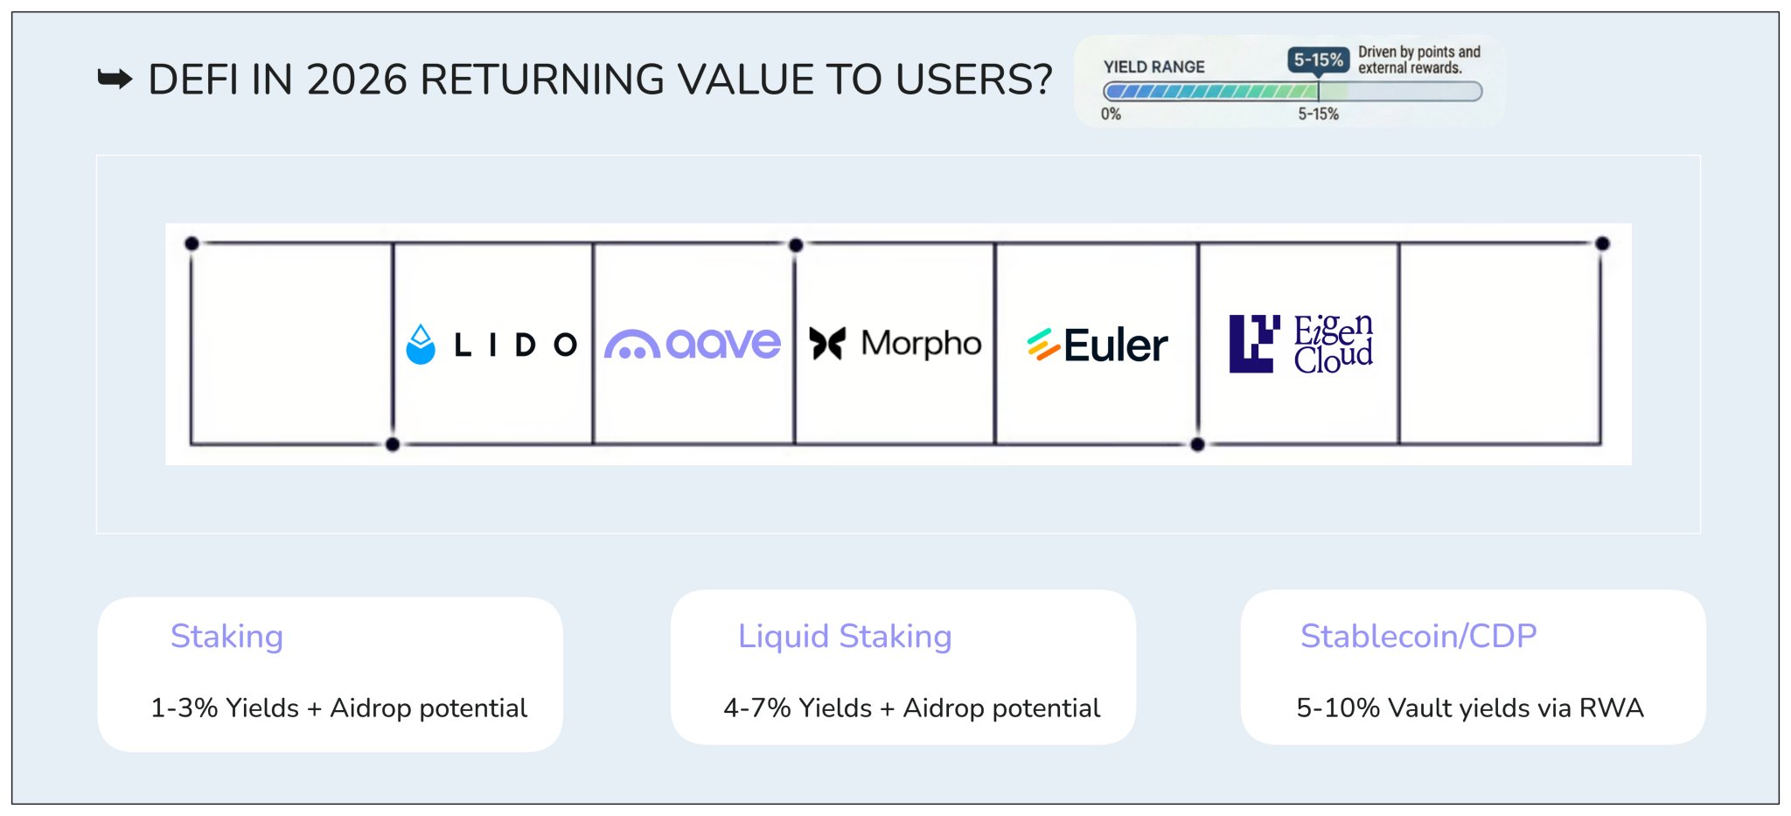Click the empty leftmost grid cell

point(291,344)
